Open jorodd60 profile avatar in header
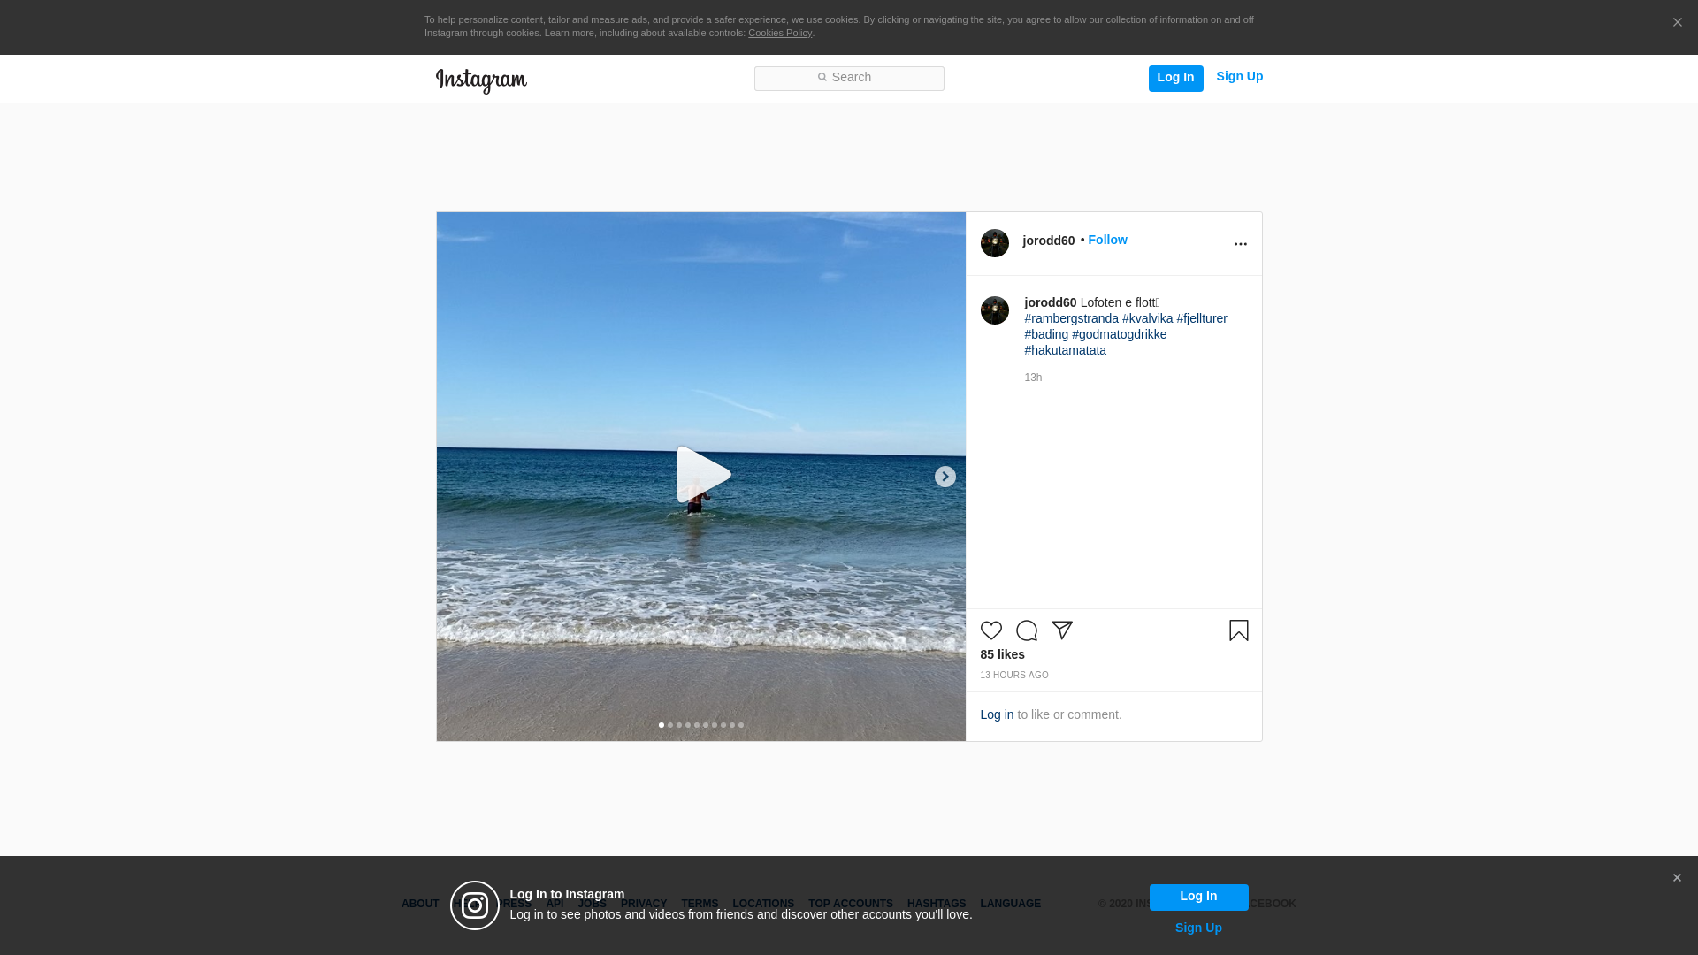This screenshot has height=955, width=1698. click(x=994, y=243)
